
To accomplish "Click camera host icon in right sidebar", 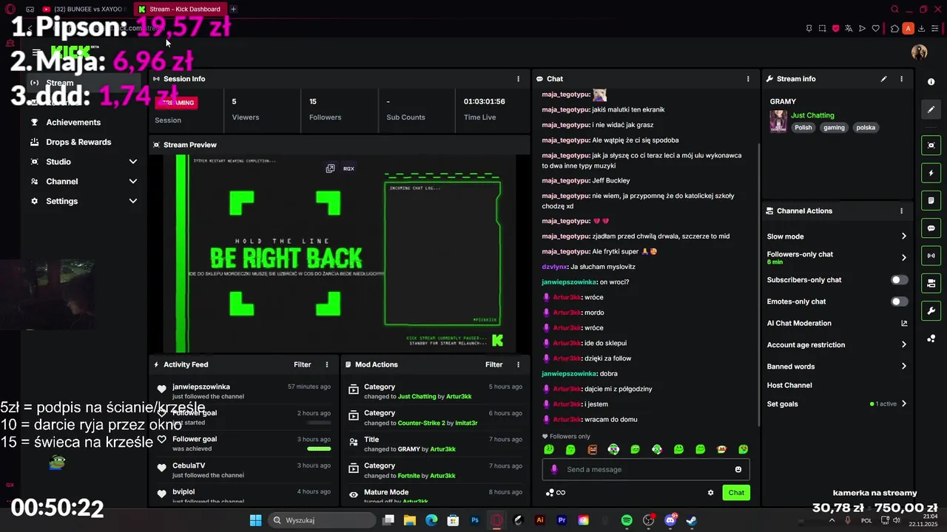I will pos(931,283).
